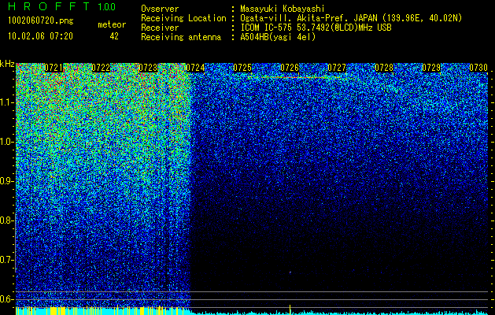Click the red meteor echo dot near 0726
Screen dimensions: 495x315
(290, 272)
